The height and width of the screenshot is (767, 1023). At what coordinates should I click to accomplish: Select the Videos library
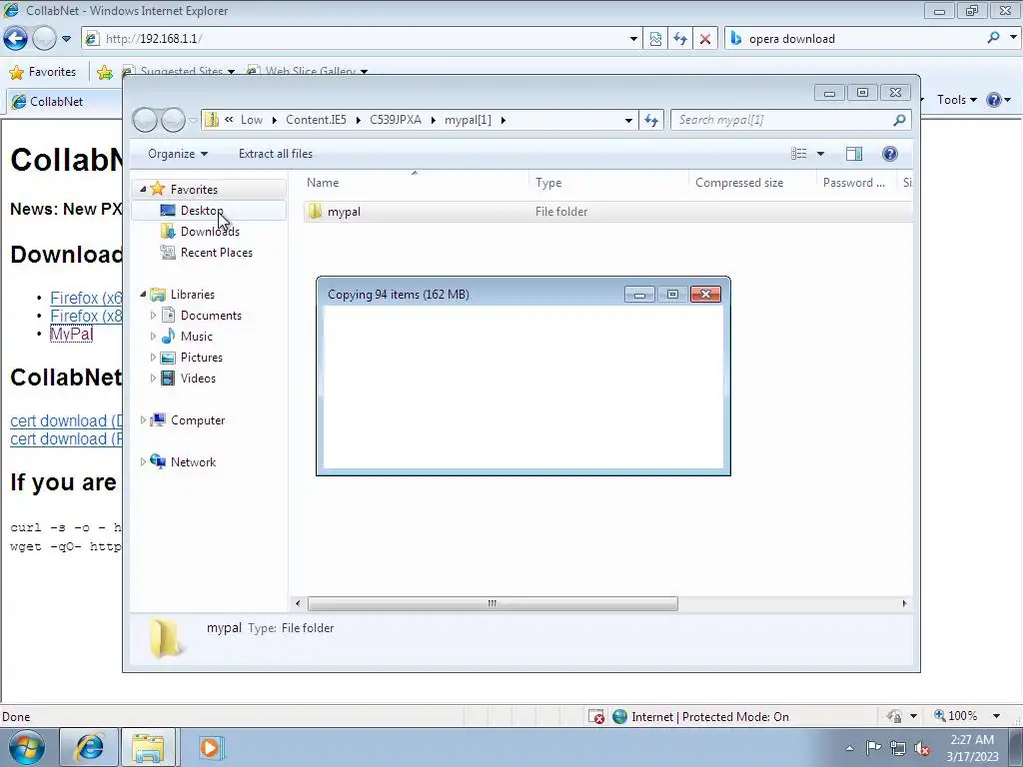pos(198,379)
